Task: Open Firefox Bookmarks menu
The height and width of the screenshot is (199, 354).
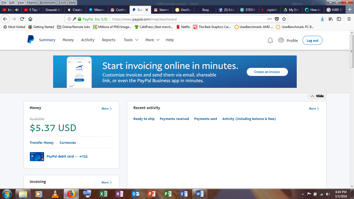Action: 48,3
